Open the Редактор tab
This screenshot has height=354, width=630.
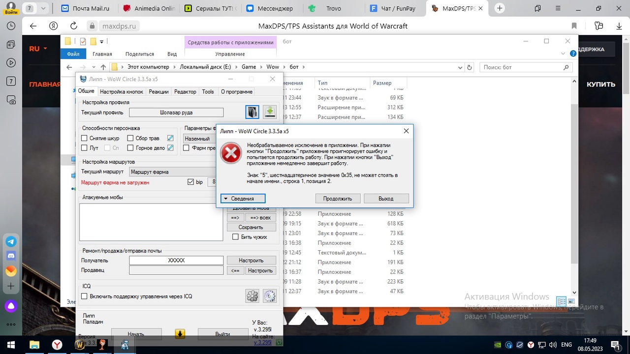click(x=185, y=91)
